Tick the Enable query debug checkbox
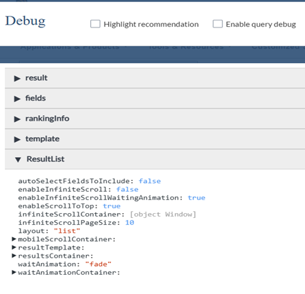Viewport: 305px width, 294px height. tap(217, 24)
